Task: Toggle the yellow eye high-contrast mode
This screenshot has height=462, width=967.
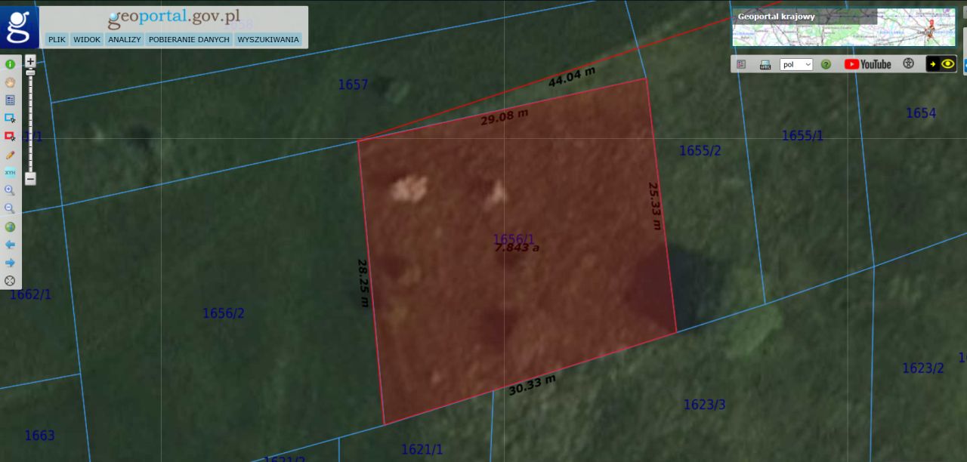Action: coord(941,64)
